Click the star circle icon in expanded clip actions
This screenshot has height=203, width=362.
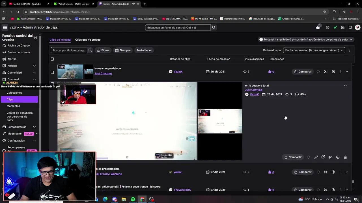(x=338, y=157)
